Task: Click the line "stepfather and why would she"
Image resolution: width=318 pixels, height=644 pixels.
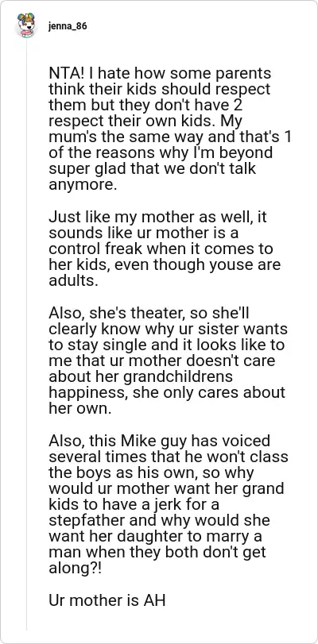Action: pyautogui.click(x=159, y=519)
